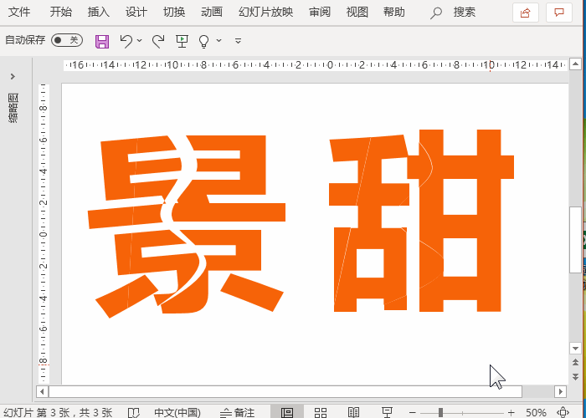
Task: Open the comments pane button
Action: pyautogui.click(x=559, y=13)
